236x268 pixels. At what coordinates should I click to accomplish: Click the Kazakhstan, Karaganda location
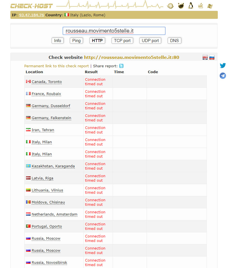coord(53,166)
